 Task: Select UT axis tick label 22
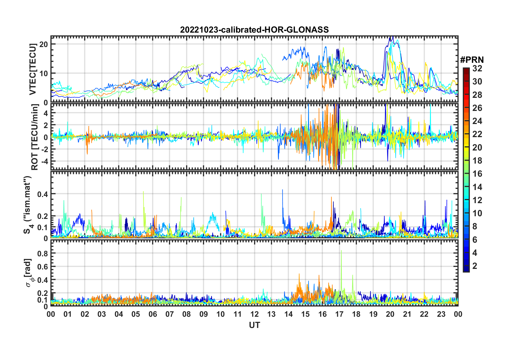424,314
